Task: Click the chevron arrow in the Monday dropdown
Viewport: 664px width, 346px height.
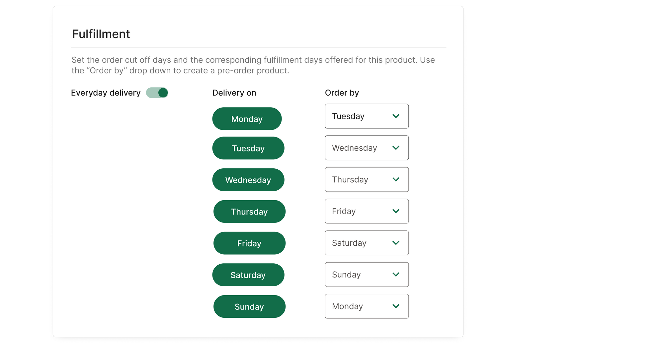Action: [396, 306]
